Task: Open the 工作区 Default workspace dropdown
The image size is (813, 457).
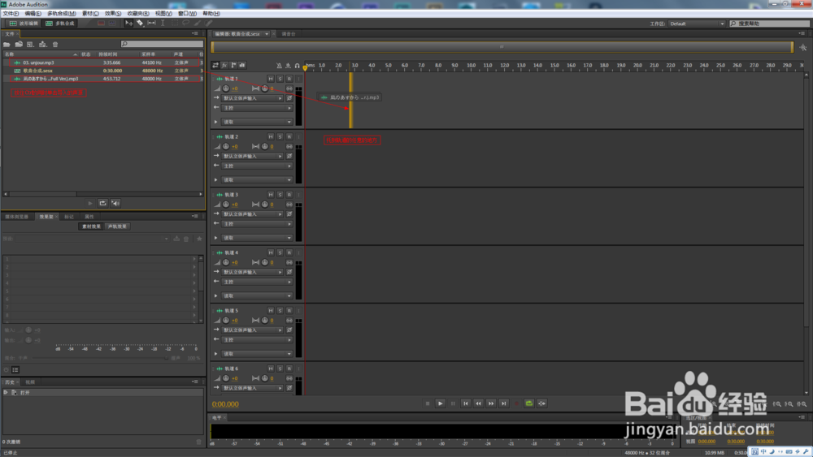Action: coord(697,24)
